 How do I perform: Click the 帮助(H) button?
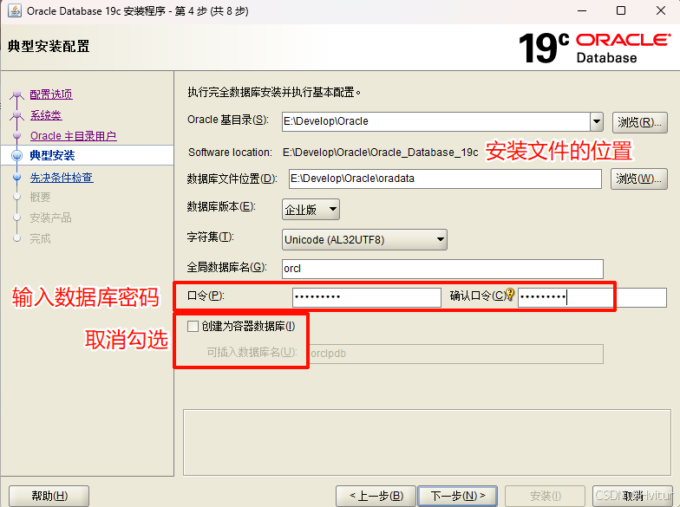click(49, 496)
